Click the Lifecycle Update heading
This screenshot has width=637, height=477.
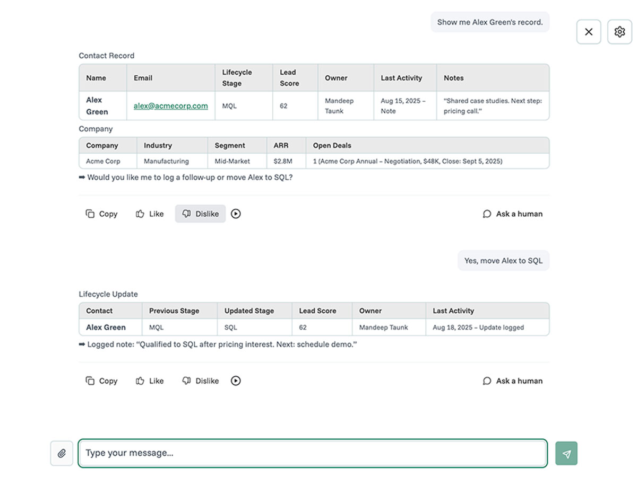click(x=108, y=294)
